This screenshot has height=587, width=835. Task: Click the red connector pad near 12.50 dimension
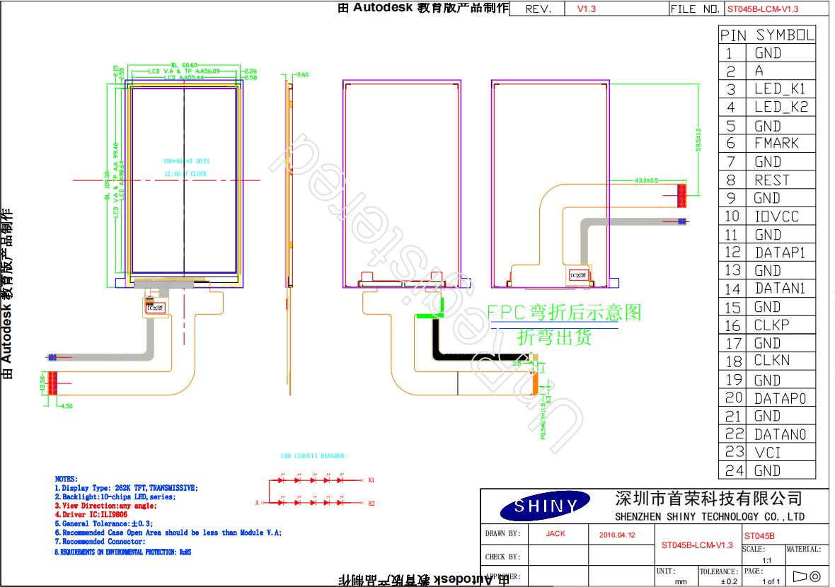click(52, 384)
